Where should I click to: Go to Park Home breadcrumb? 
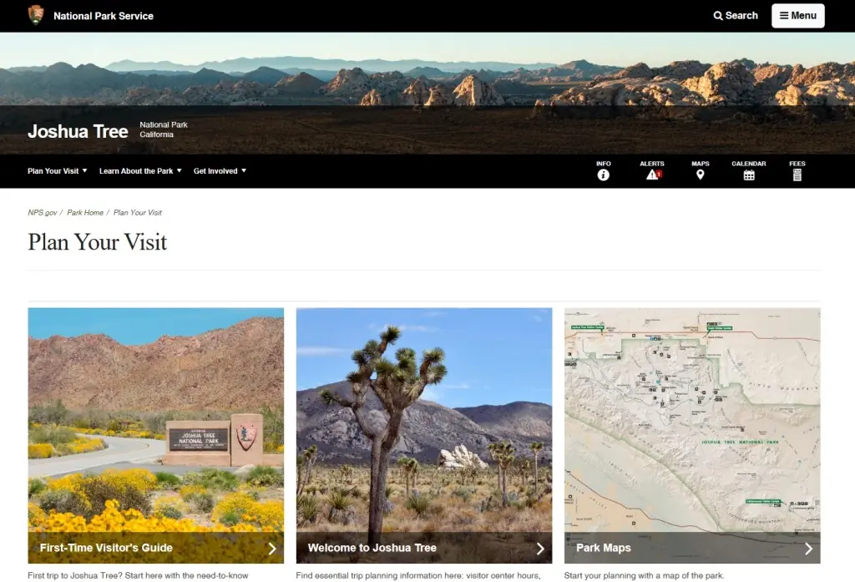click(x=85, y=213)
